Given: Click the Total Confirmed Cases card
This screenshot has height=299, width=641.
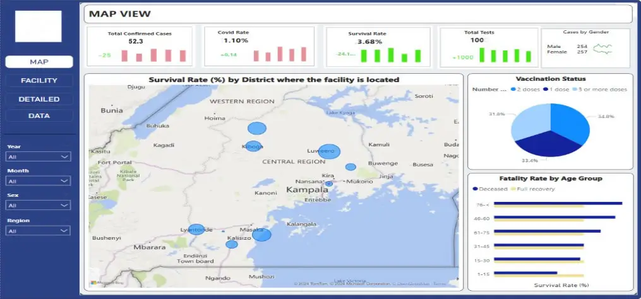Looking at the screenshot, I should pyautogui.click(x=140, y=46).
